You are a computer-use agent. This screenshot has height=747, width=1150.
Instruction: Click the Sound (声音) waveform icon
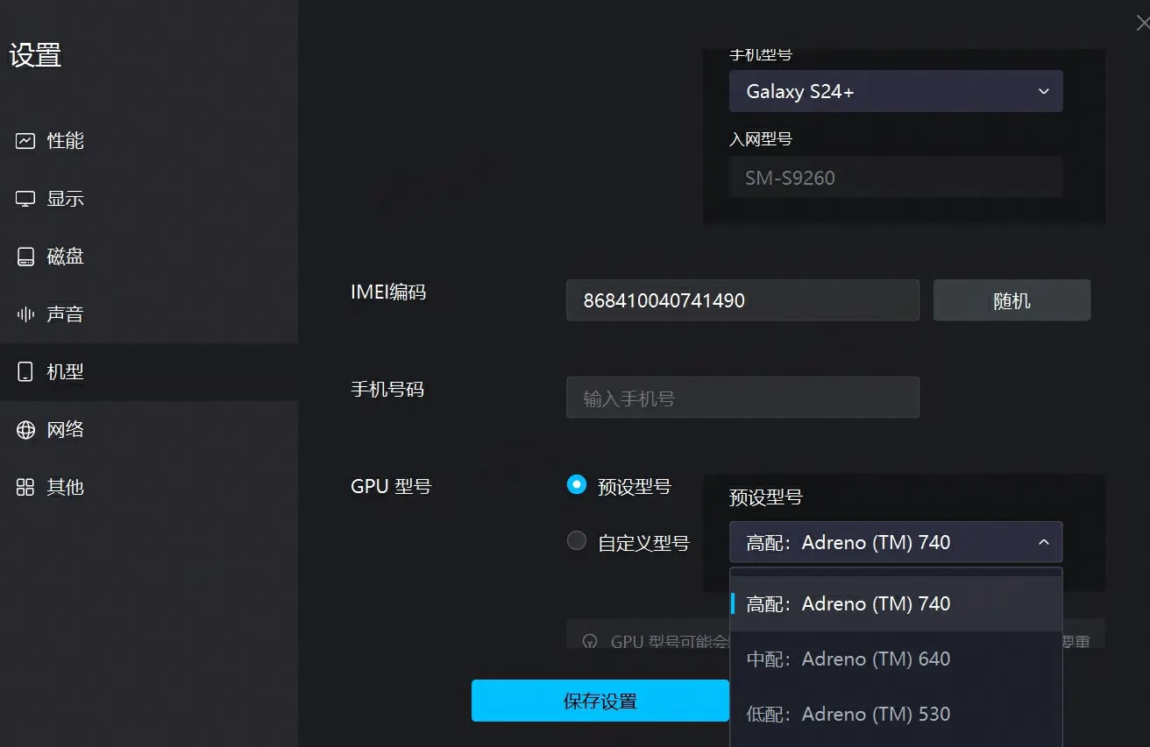[x=25, y=314]
